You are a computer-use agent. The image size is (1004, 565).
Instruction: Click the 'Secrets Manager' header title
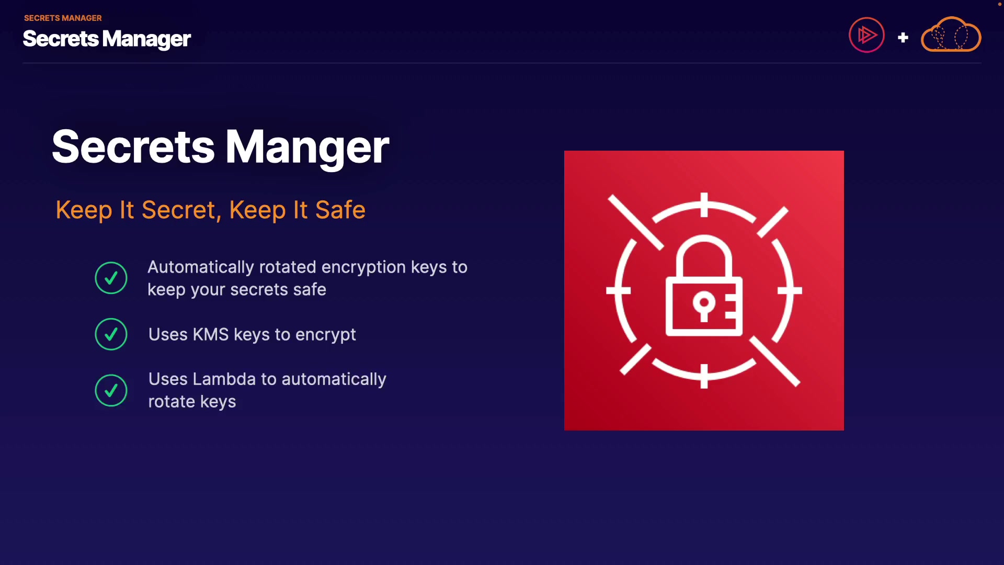point(107,39)
